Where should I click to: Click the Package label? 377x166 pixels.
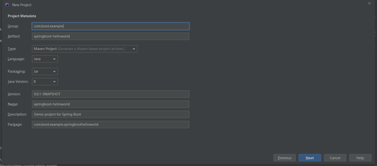(15, 124)
